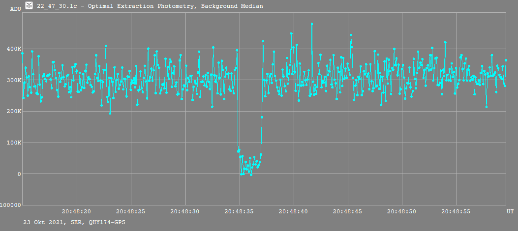Click the 20:48:55 time axis label
Screen dimensions: 518x231
[456, 211]
